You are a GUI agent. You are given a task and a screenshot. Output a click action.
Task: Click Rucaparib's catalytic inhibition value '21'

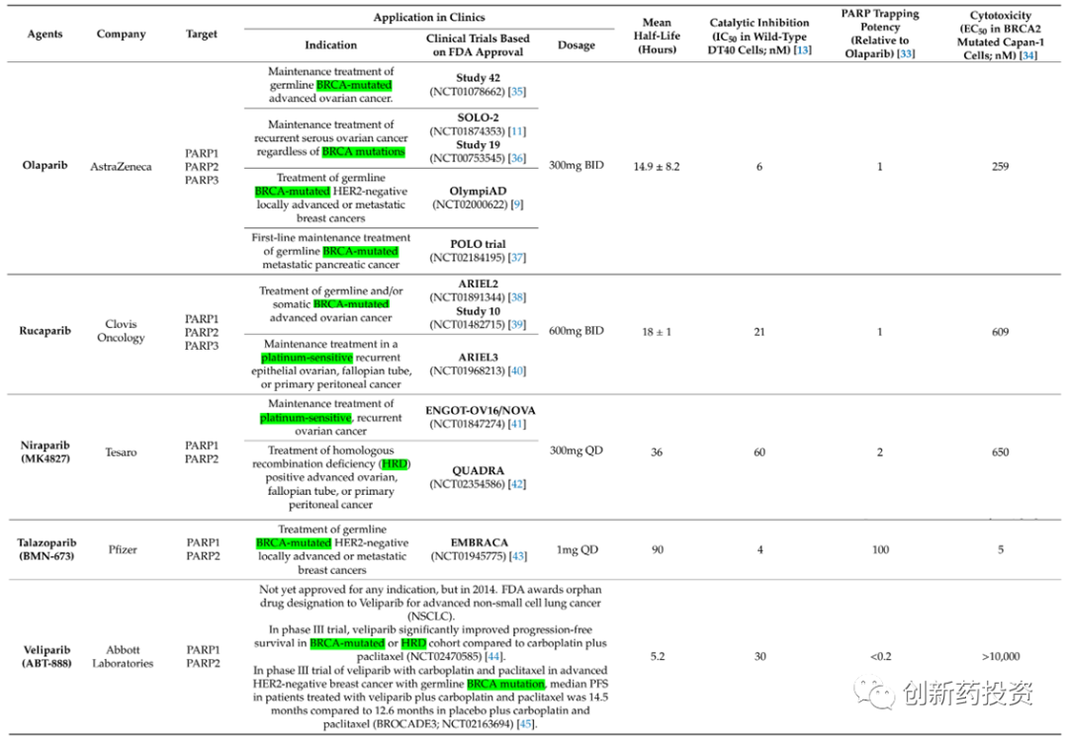759,332
